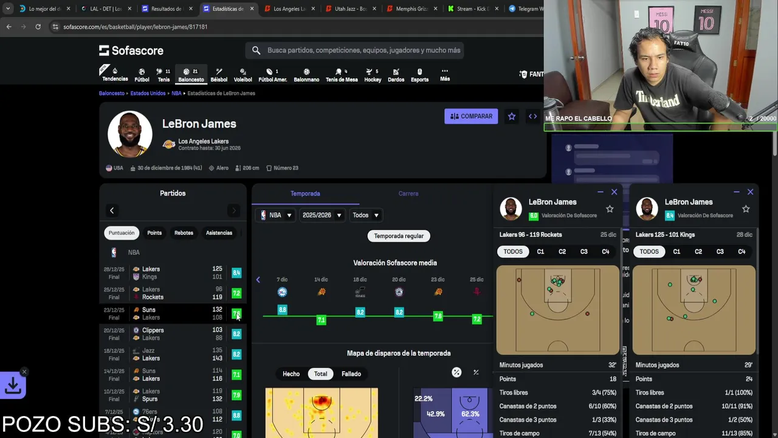
Task: Click the 76ers logo on 7 dic
Action: click(x=282, y=292)
